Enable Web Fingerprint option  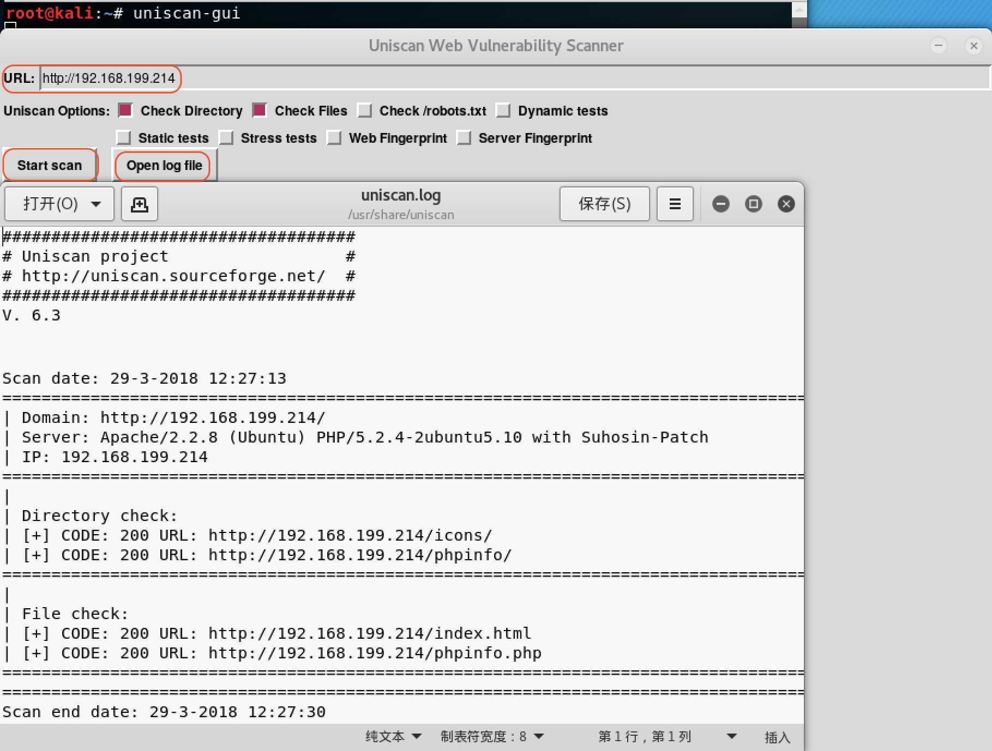click(334, 138)
